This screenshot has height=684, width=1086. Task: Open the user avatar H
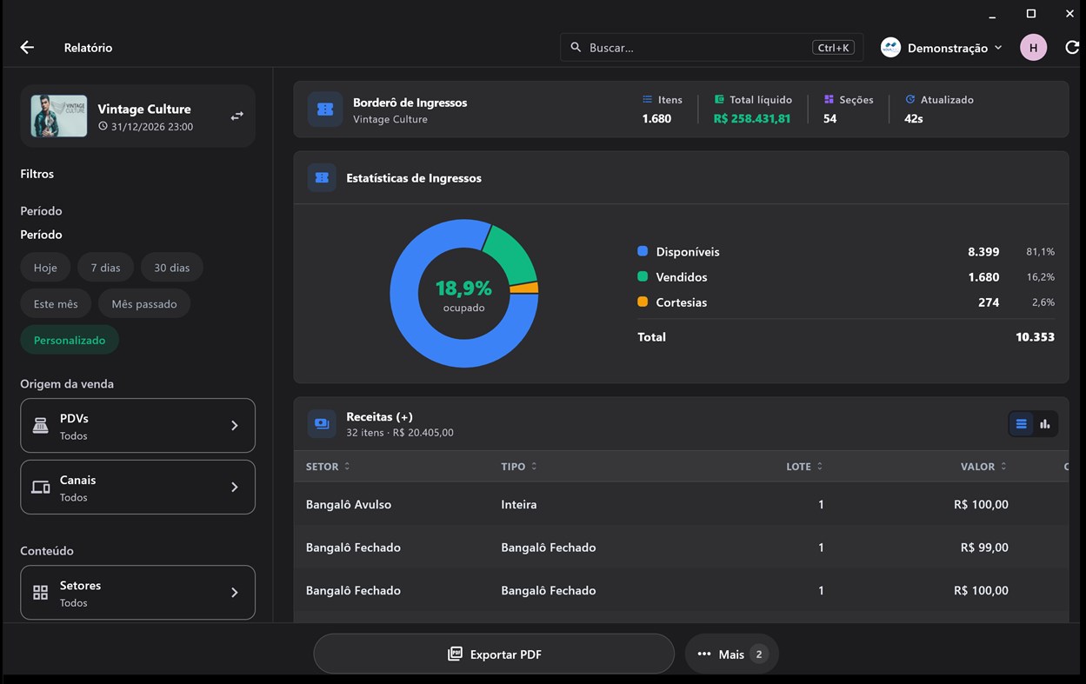[1033, 48]
